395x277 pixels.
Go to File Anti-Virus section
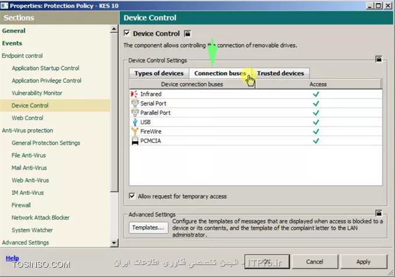coord(29,155)
